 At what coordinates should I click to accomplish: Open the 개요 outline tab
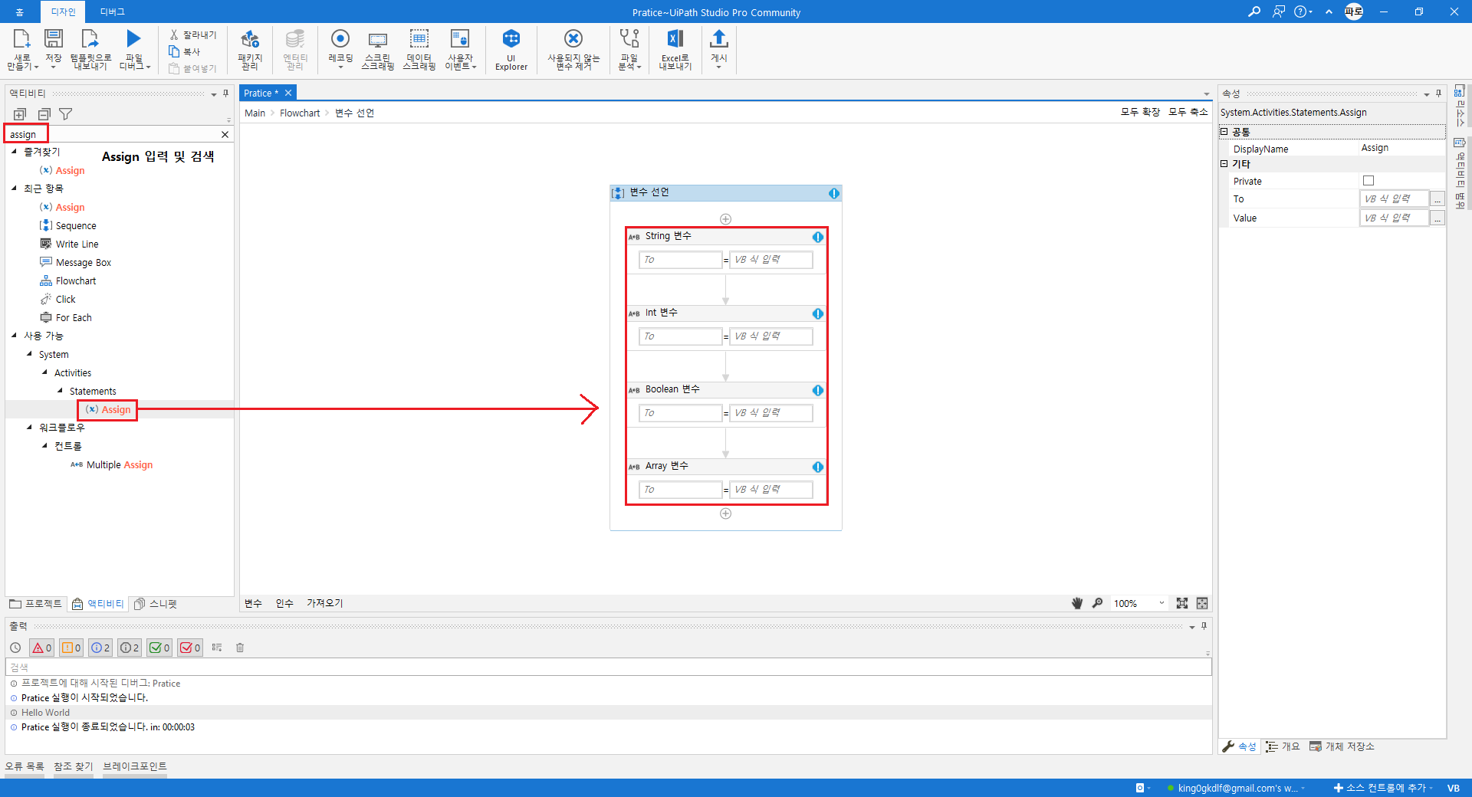point(1283,746)
